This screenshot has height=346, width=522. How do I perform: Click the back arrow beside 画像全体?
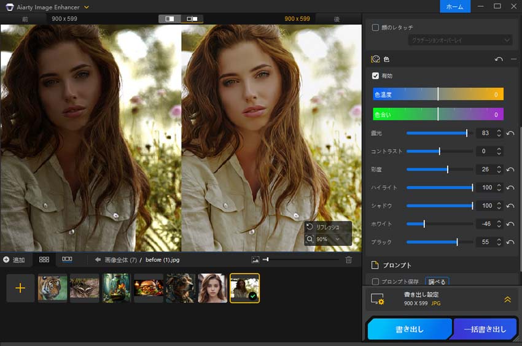tap(98, 259)
